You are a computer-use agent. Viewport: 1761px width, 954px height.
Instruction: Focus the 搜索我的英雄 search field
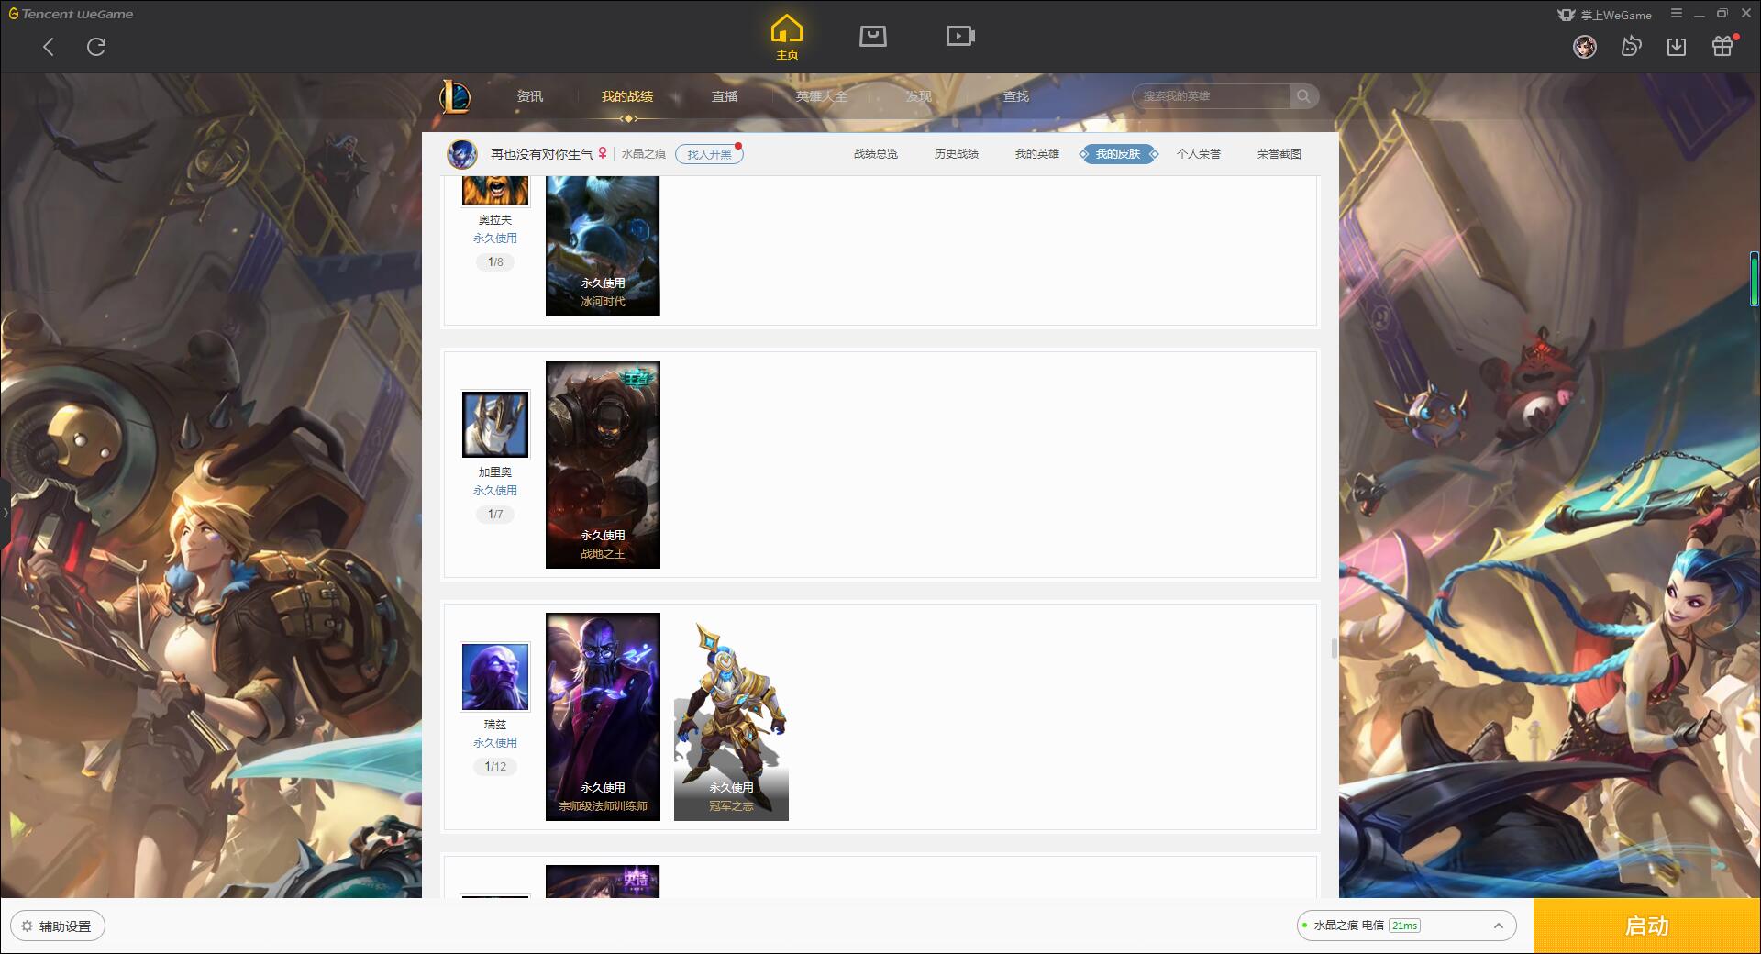pos(1213,96)
